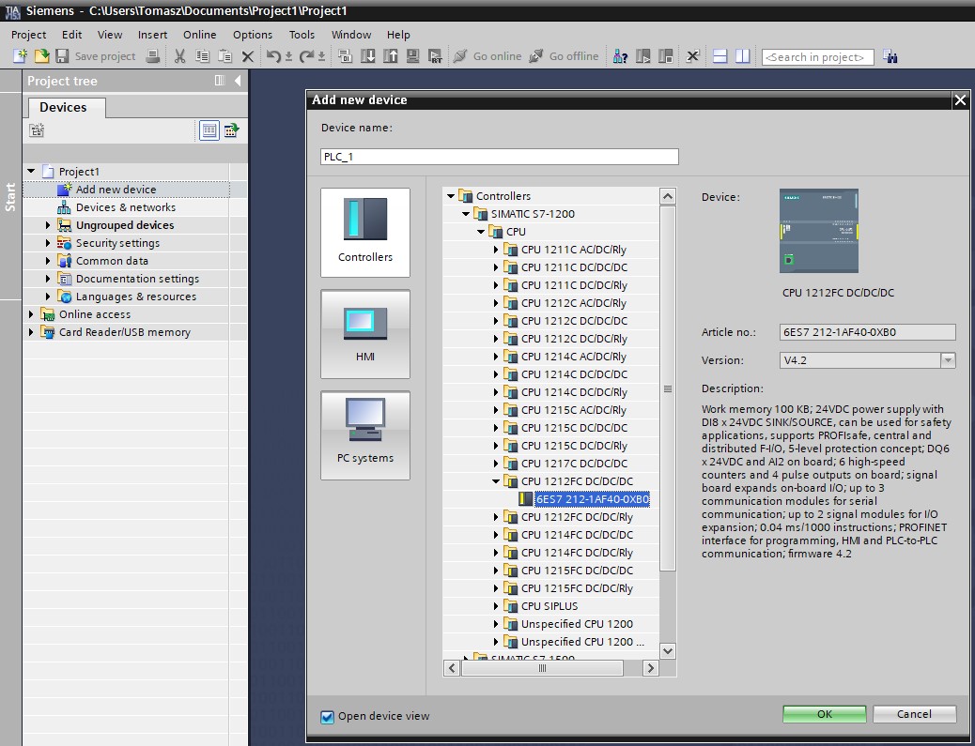Collapse the SIMATIC S7-1200 folder

click(x=466, y=214)
